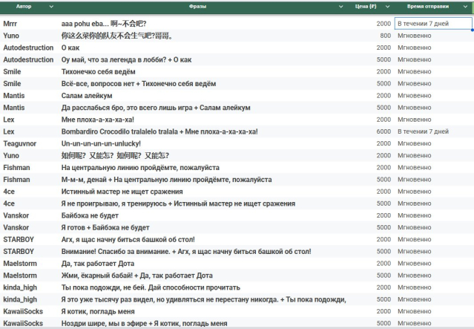The height and width of the screenshot is (329, 474).
Task: Select Yuno phrase '如何呢? 又能怎?'
Action: tap(115, 155)
